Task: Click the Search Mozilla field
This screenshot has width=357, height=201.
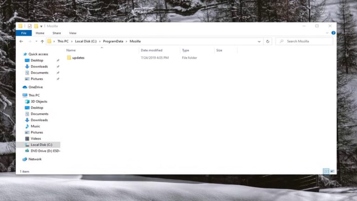Action: pyautogui.click(x=307, y=41)
